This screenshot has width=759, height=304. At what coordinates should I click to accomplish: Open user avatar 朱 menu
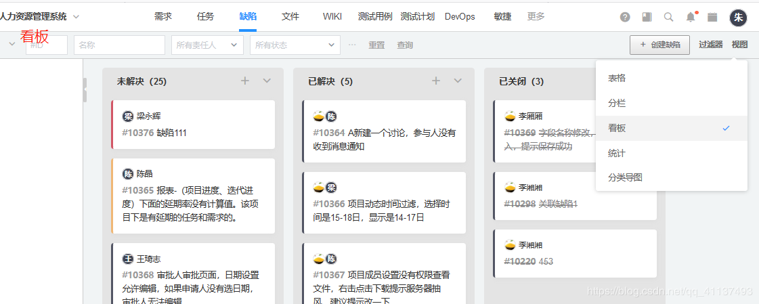[738, 18]
